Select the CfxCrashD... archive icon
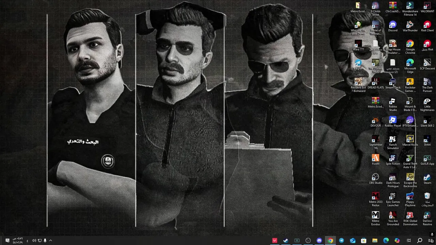Screen dimensions: 436x245 coord(393,8)
